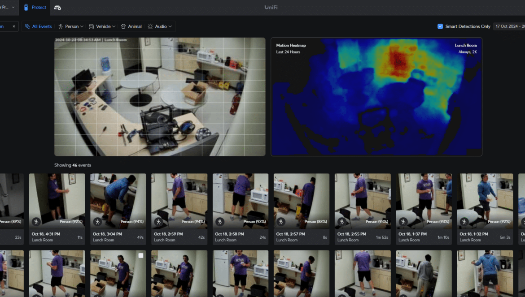525x297 pixels.
Task: Disable Smart Detections Only checkbox
Action: coord(440,26)
